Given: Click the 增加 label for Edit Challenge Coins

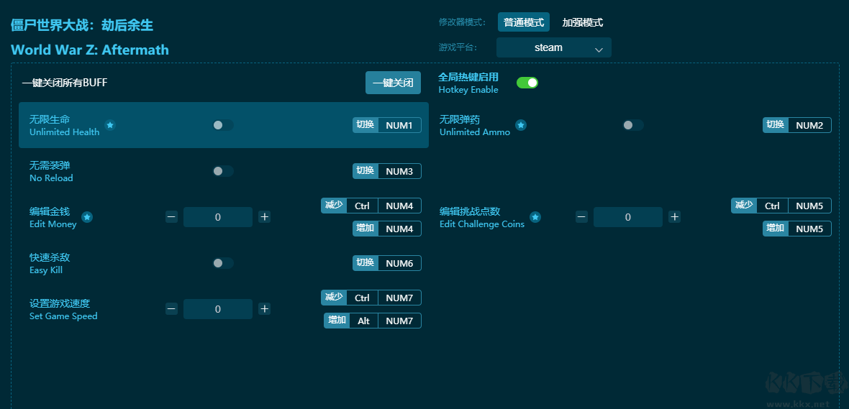Looking at the screenshot, I should [x=776, y=229].
